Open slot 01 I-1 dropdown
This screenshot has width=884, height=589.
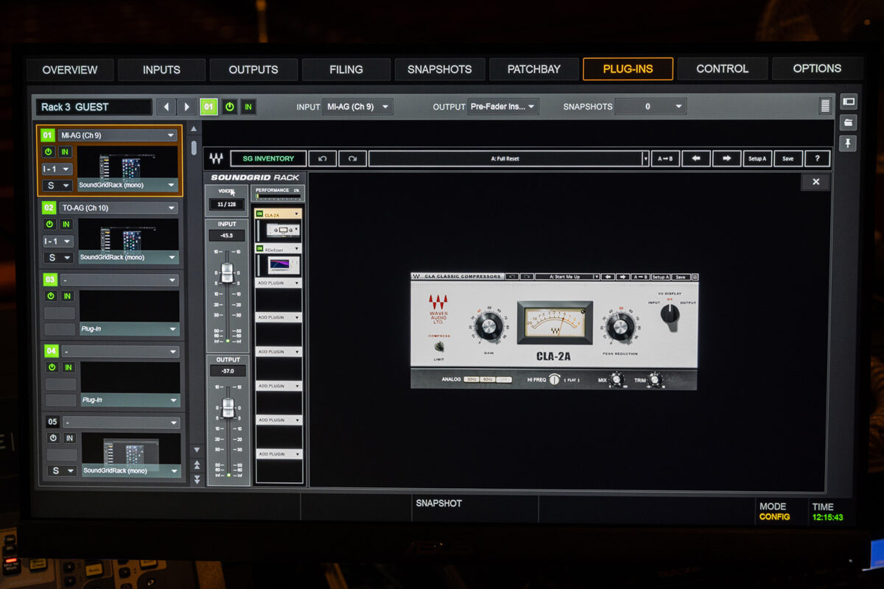pos(57,169)
